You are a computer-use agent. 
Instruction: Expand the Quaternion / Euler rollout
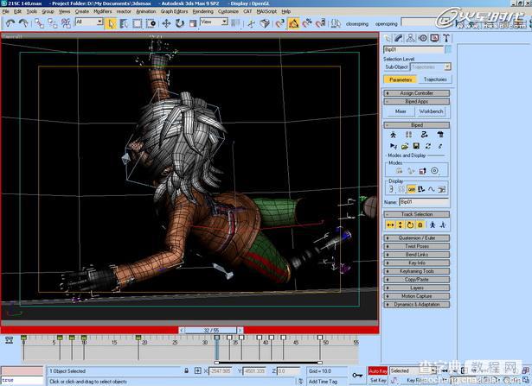click(x=417, y=238)
